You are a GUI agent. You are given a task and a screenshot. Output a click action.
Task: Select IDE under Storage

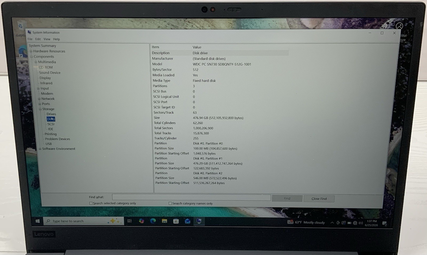point(50,129)
